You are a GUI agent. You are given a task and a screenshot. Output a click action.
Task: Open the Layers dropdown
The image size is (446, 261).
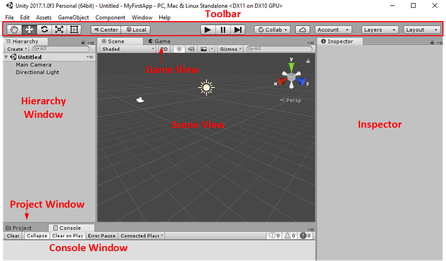click(x=380, y=29)
